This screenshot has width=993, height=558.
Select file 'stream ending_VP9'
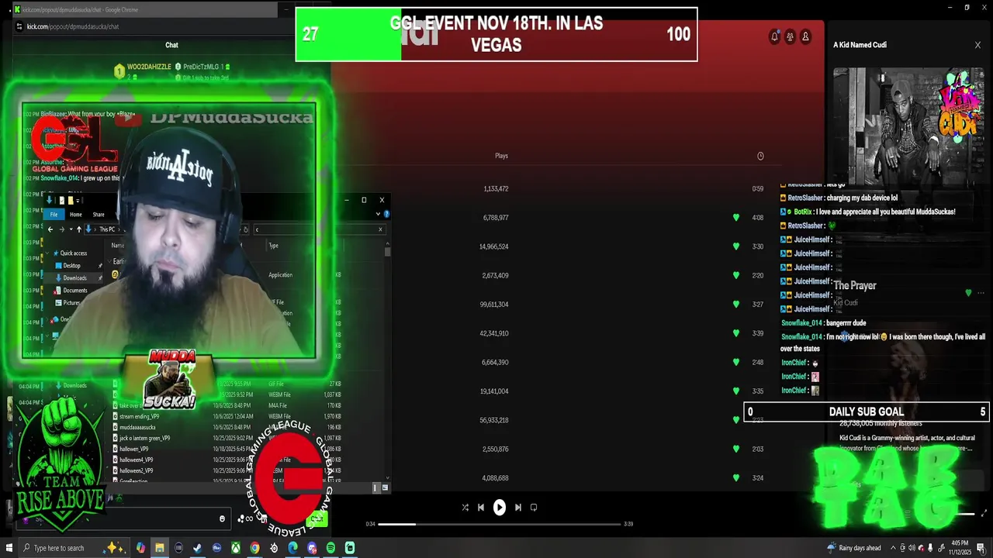139,416
